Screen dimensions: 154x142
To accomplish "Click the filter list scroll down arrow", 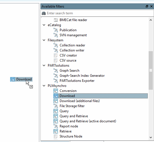I will coord(151,137).
